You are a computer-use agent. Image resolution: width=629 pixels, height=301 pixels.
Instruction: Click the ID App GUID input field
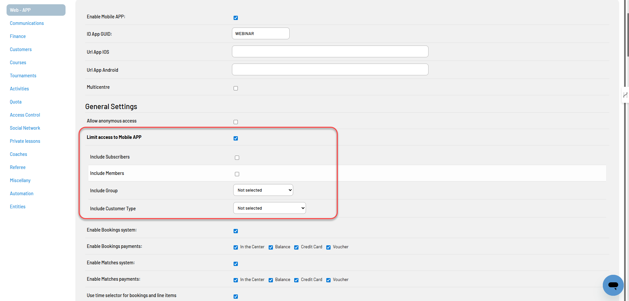(260, 33)
